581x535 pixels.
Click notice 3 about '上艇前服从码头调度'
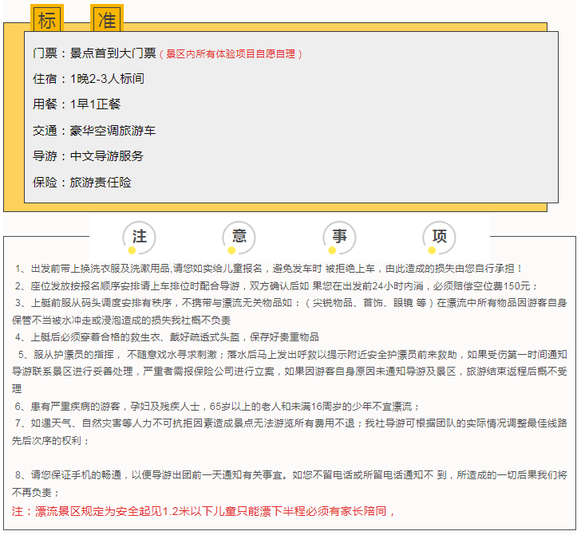tap(290, 303)
